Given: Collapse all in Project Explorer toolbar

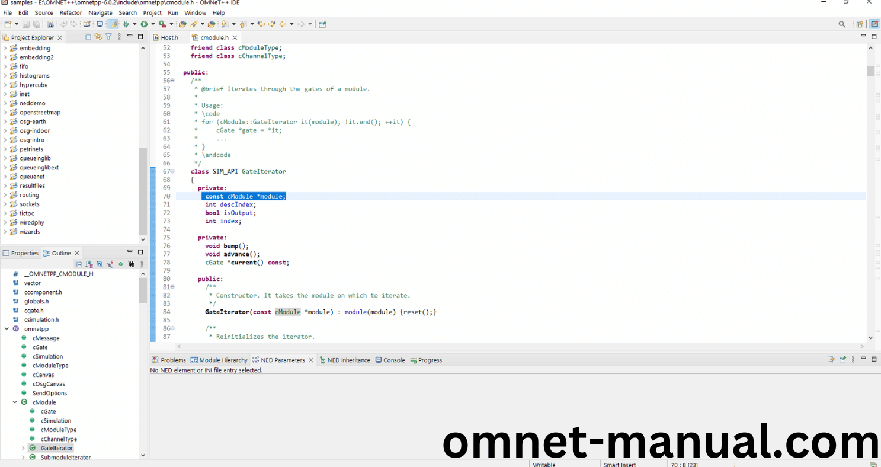Looking at the screenshot, I should tap(88, 37).
